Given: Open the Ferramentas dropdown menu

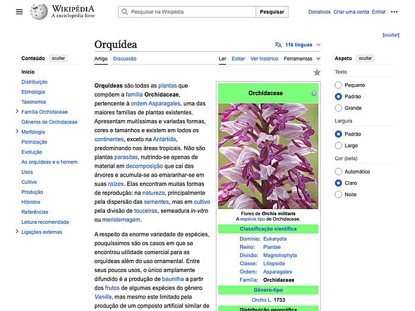Looking at the screenshot, I should tap(302, 59).
